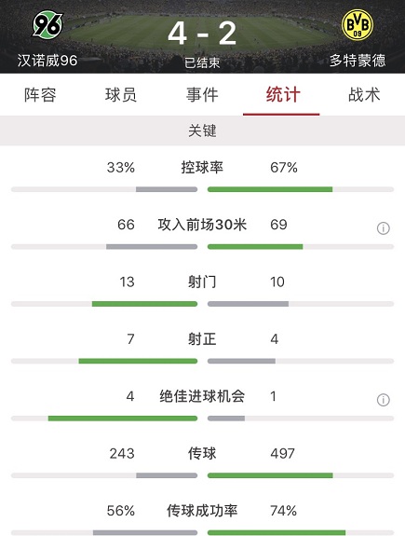The height and width of the screenshot is (536, 405).
Task: Tap the 多特蒙德 team name
Action: (x=358, y=61)
